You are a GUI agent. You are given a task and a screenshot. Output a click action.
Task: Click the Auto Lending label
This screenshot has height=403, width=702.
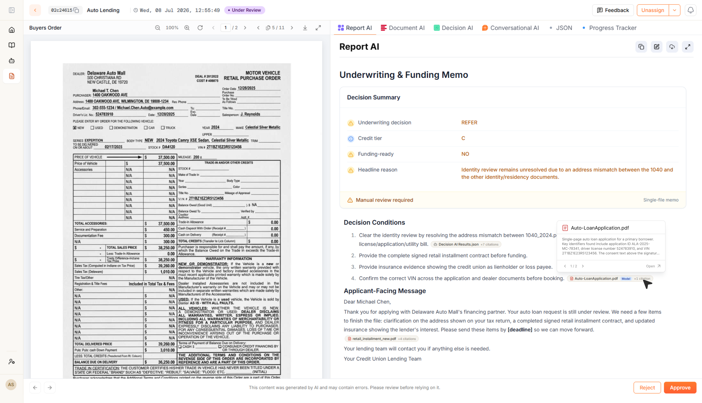click(x=103, y=10)
